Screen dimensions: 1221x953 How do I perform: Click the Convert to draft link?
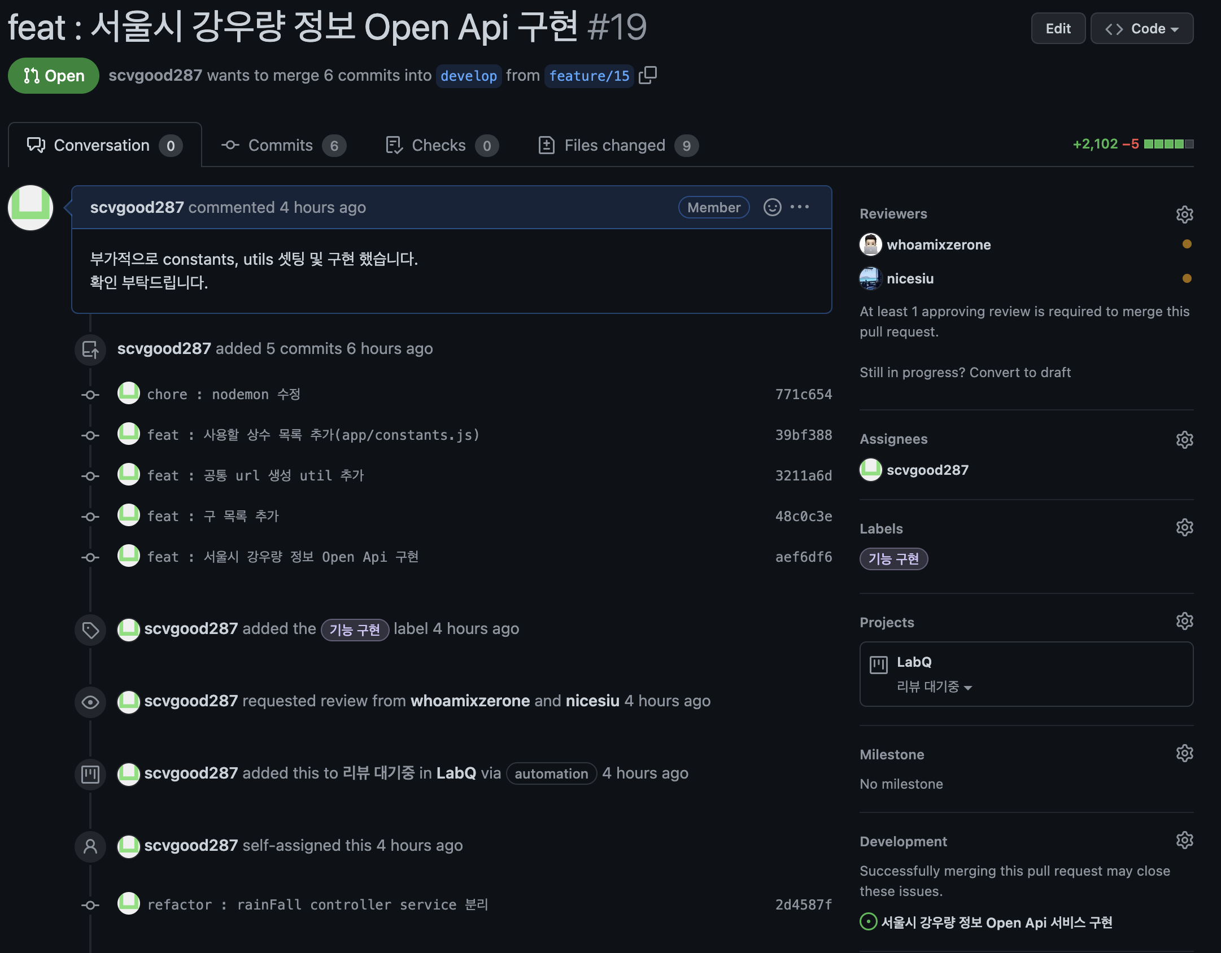coord(1020,372)
